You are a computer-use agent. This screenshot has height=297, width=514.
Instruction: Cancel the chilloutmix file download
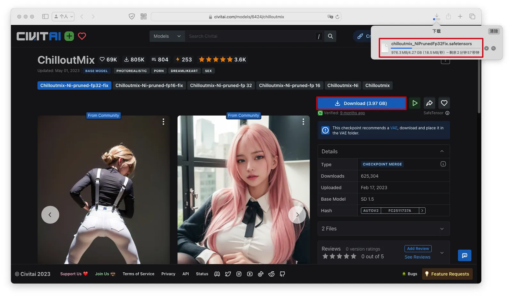click(x=486, y=48)
